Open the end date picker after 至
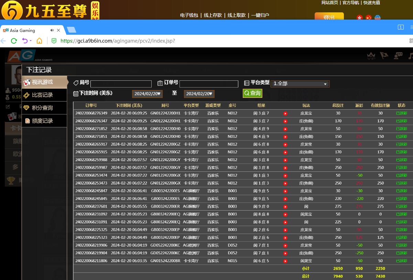Image resolution: width=413 pixels, height=280 pixels. point(199,94)
